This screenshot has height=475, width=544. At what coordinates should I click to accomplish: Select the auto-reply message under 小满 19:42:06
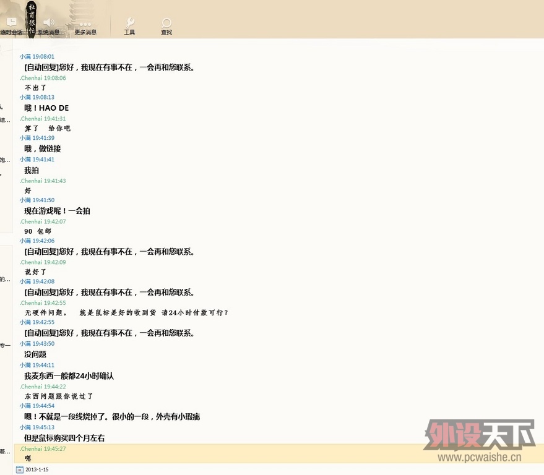(109, 252)
